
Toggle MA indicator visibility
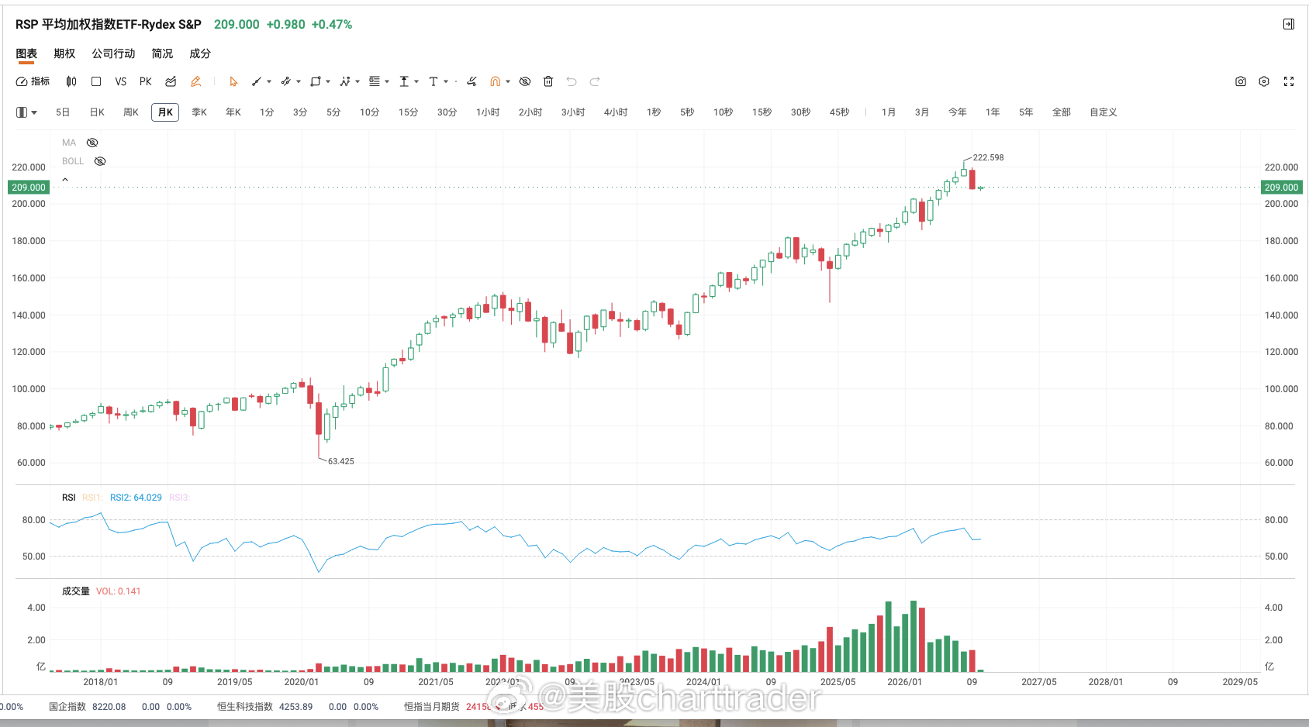coord(92,143)
